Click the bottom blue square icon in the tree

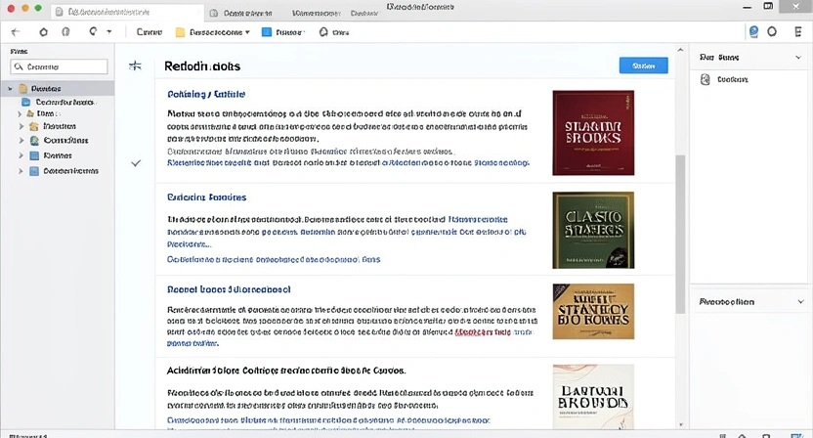[34, 171]
